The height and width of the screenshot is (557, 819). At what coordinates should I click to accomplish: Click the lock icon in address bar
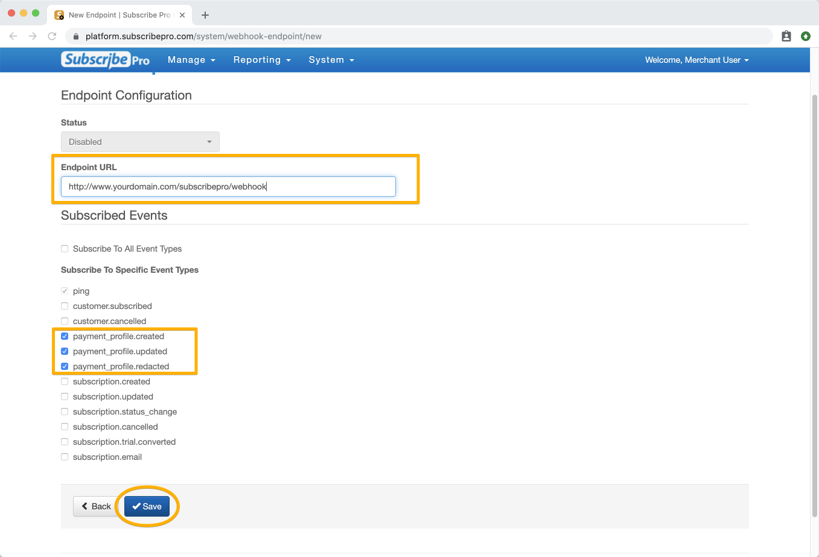(x=76, y=36)
